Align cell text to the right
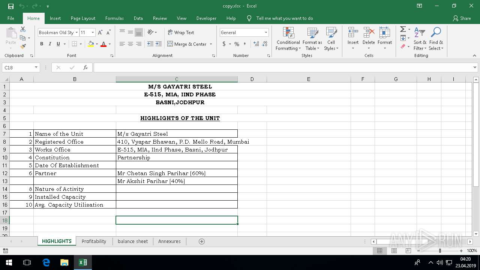Viewport: 480px width, 270px height. point(139,44)
